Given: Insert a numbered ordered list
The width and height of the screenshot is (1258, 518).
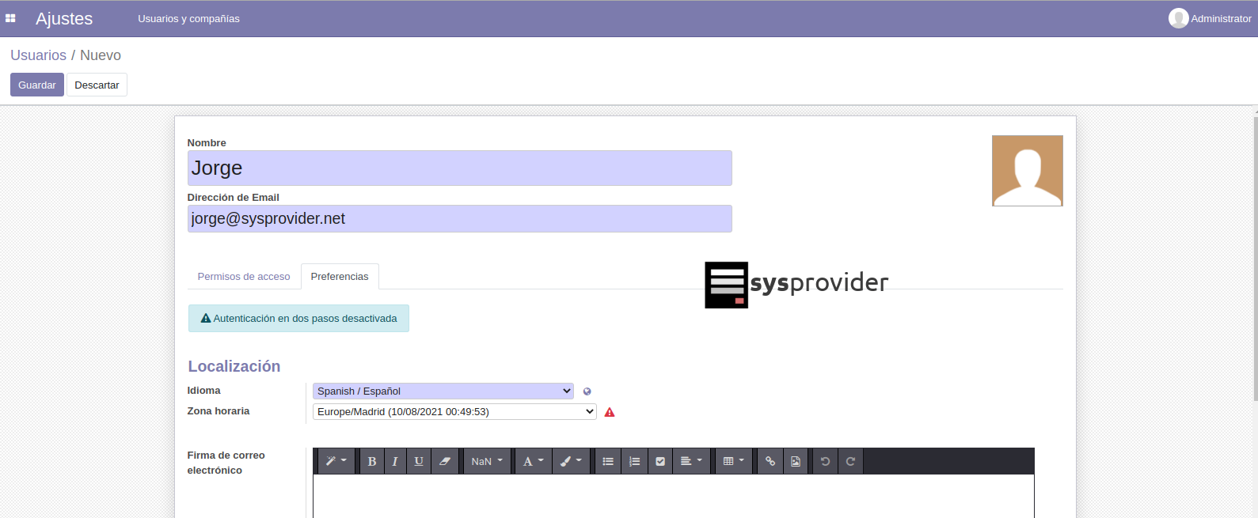Looking at the screenshot, I should [634, 461].
